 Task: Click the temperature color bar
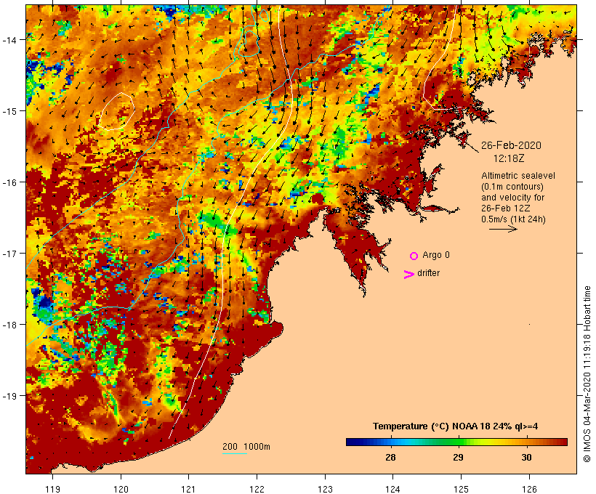pos(456,442)
